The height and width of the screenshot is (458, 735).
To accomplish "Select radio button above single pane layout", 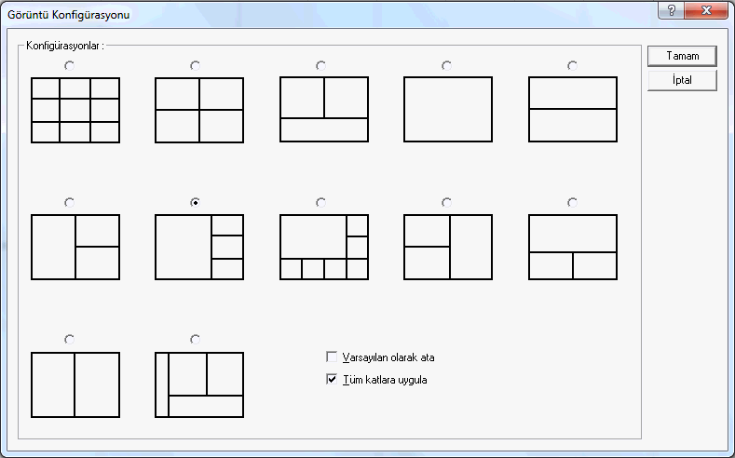I will pyautogui.click(x=447, y=65).
